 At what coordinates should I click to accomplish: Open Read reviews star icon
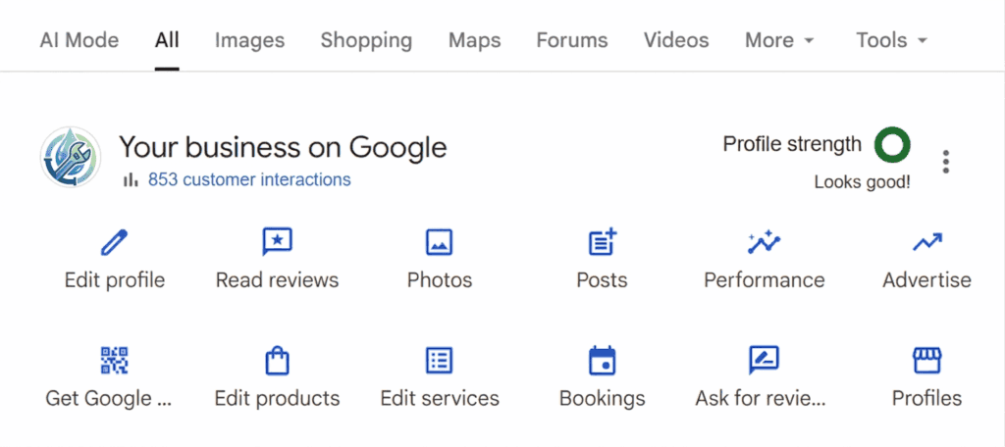pos(277,241)
